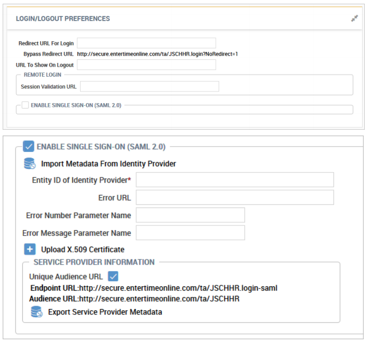Click the Upload X.509 Certificate text link

coord(83,249)
